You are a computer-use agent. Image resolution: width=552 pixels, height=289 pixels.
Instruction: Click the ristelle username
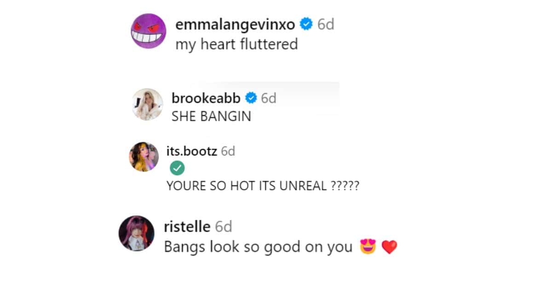click(x=187, y=226)
